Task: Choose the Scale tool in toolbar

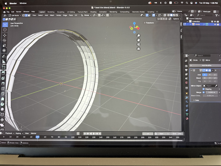Action: point(4,45)
